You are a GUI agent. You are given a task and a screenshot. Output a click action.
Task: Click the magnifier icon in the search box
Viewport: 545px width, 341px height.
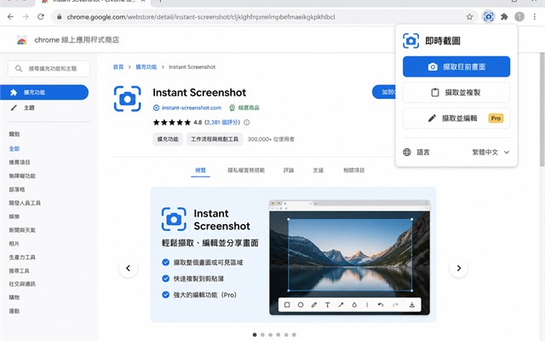(19, 68)
